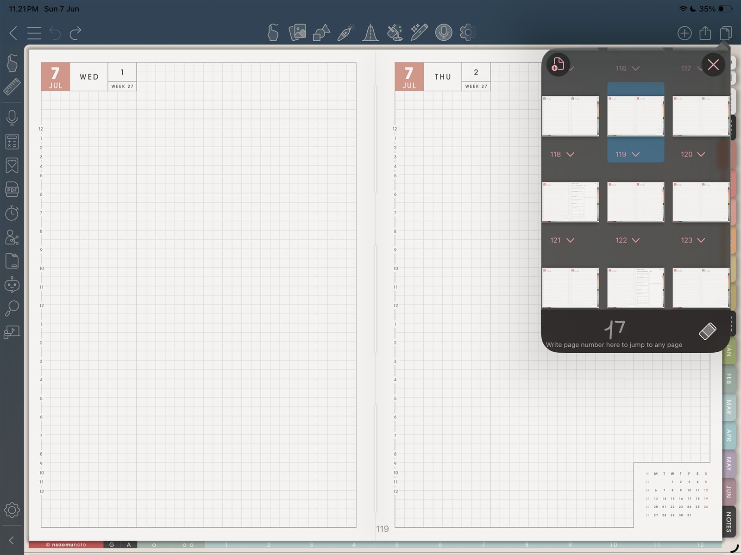Redo the last action
Image resolution: width=741 pixels, height=555 pixels.
(75, 33)
